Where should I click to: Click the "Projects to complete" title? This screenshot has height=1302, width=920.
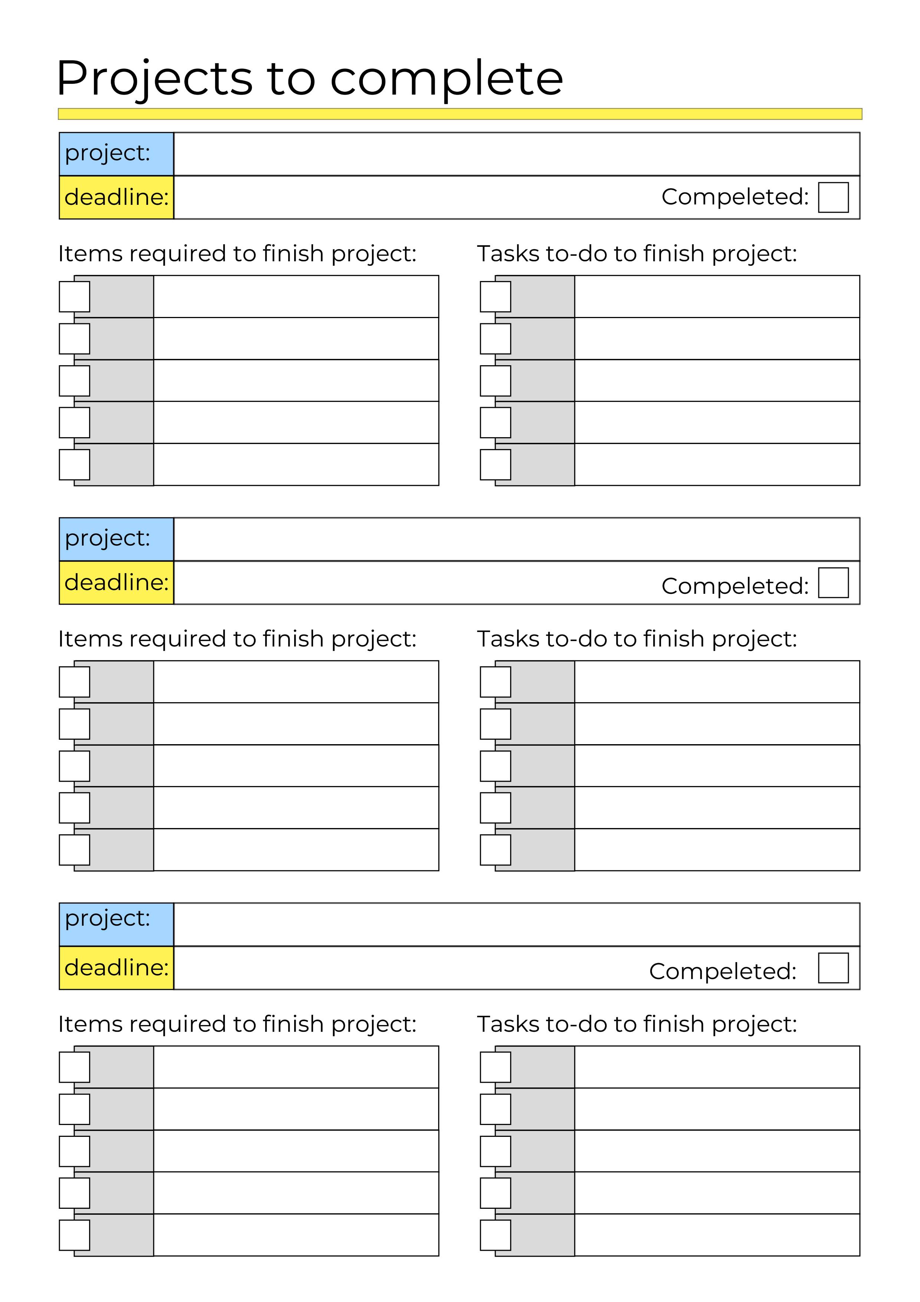(x=309, y=78)
